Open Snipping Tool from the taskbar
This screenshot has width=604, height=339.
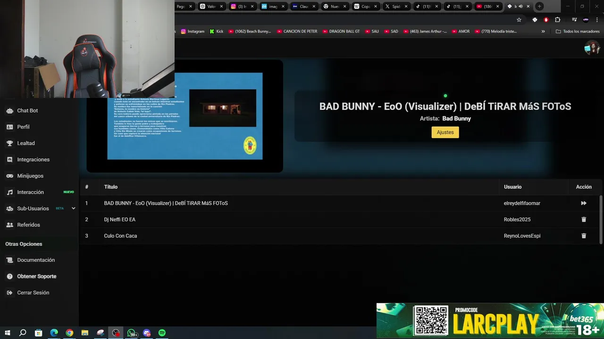(100, 333)
